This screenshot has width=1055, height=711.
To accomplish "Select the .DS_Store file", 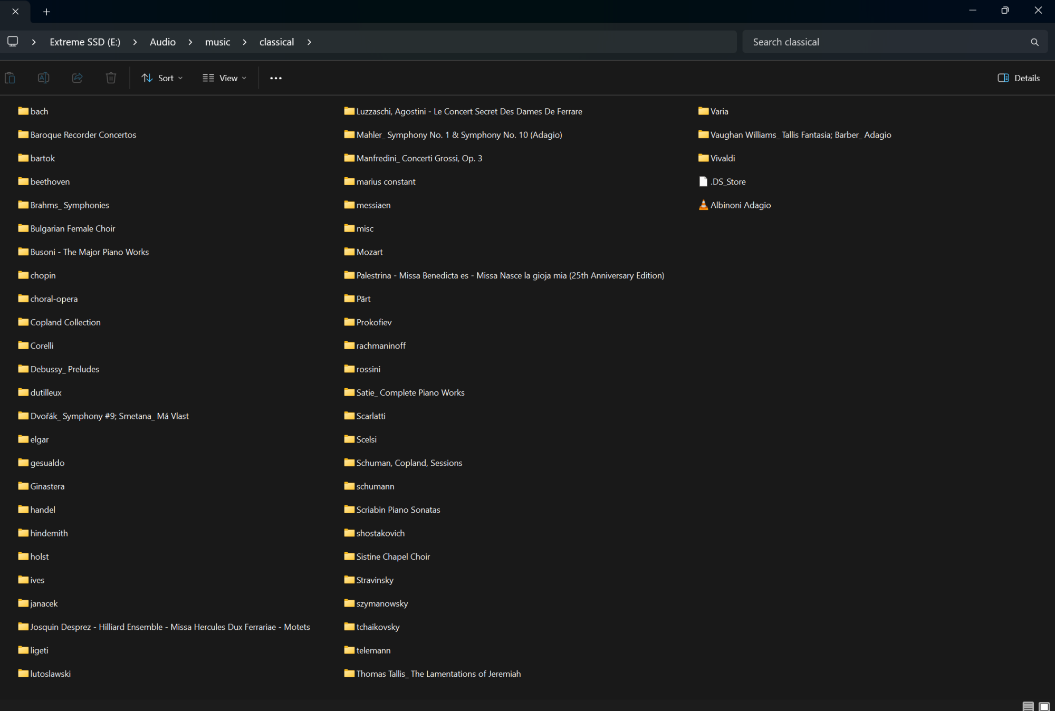I will (727, 182).
